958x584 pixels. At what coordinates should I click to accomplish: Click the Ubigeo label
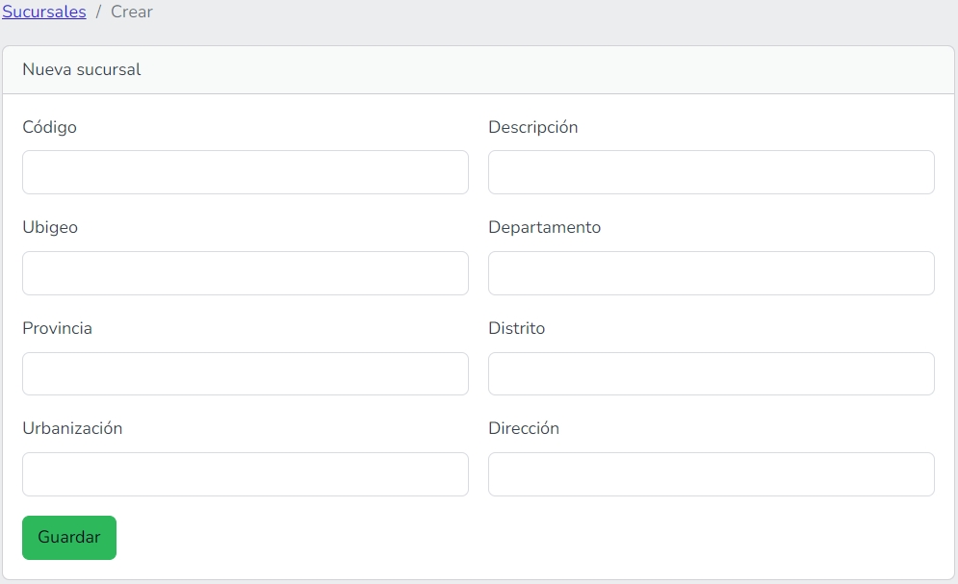[50, 228]
